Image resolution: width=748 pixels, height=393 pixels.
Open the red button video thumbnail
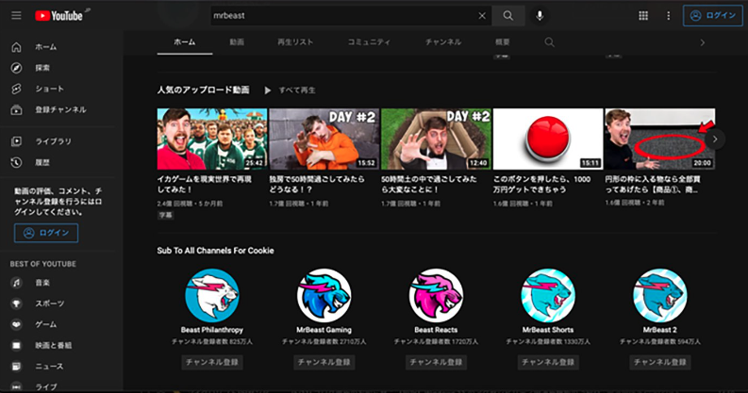tap(548, 139)
